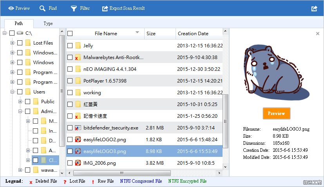Check the IMG_2006.png checkbox
Image resolution: width=324 pixels, height=187 pixels.
70,163
